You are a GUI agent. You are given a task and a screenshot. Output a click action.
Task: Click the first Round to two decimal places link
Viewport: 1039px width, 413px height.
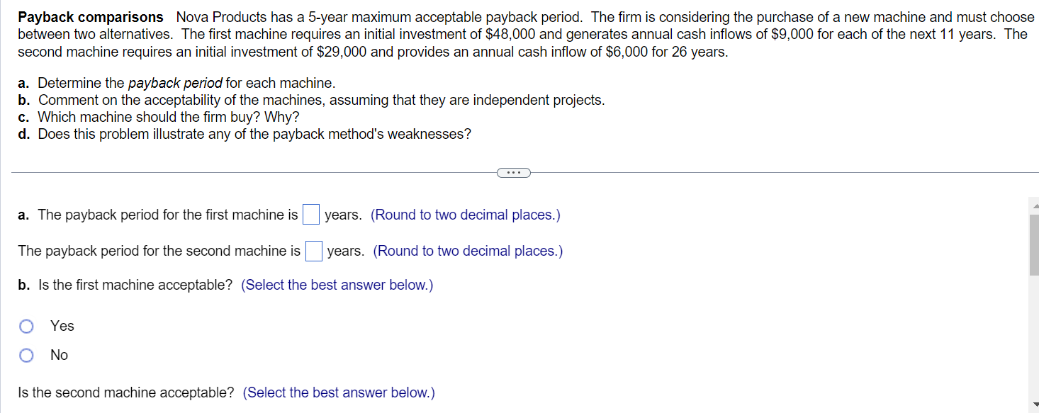[x=465, y=214]
